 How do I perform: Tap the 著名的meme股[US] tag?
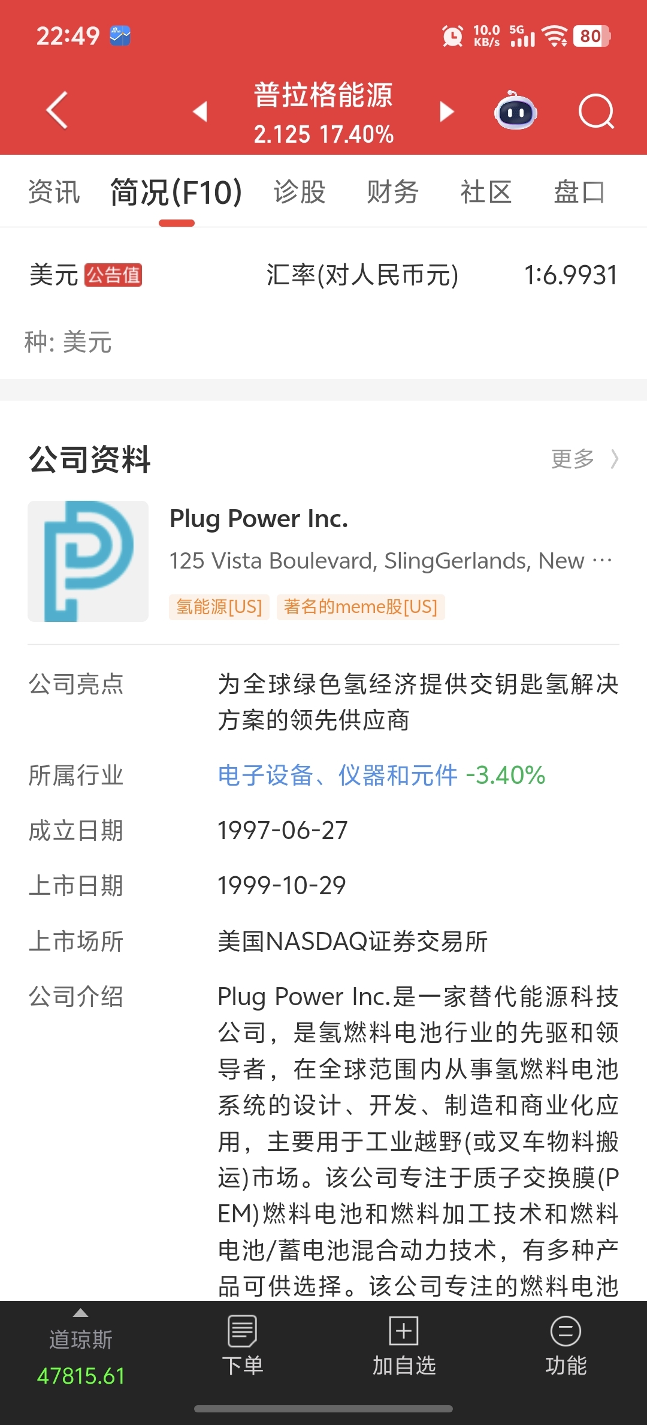click(x=361, y=607)
